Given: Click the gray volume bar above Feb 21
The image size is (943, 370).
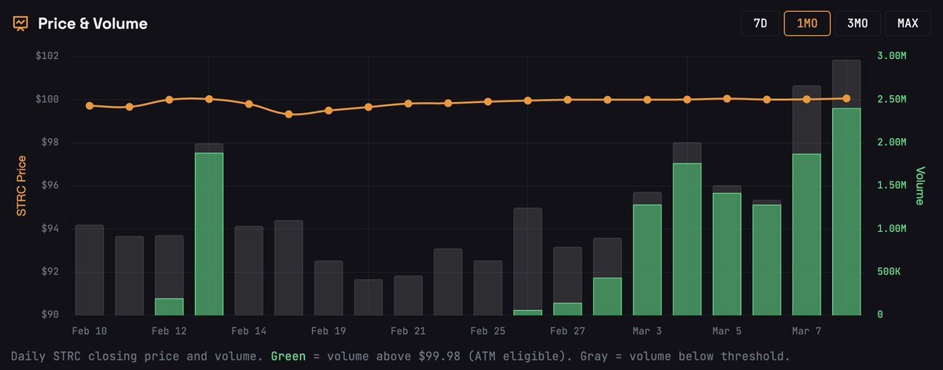Looking at the screenshot, I should [408, 295].
